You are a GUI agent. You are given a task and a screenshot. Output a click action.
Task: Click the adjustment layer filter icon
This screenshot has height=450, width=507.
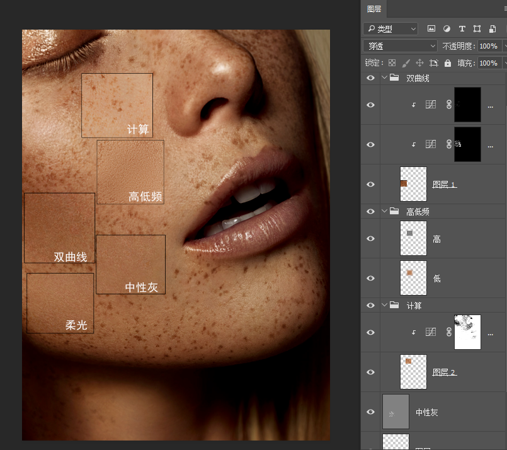coord(447,28)
